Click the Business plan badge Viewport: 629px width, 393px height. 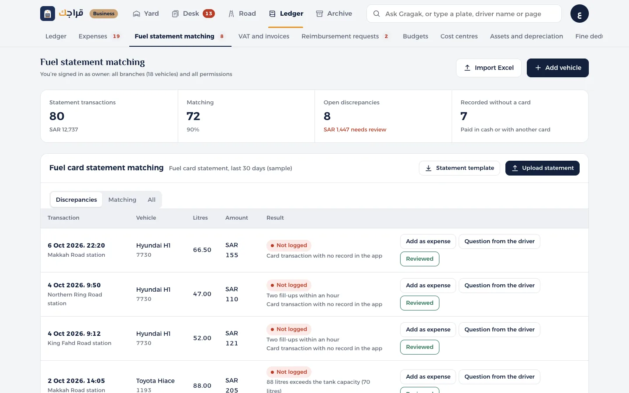[x=104, y=14]
